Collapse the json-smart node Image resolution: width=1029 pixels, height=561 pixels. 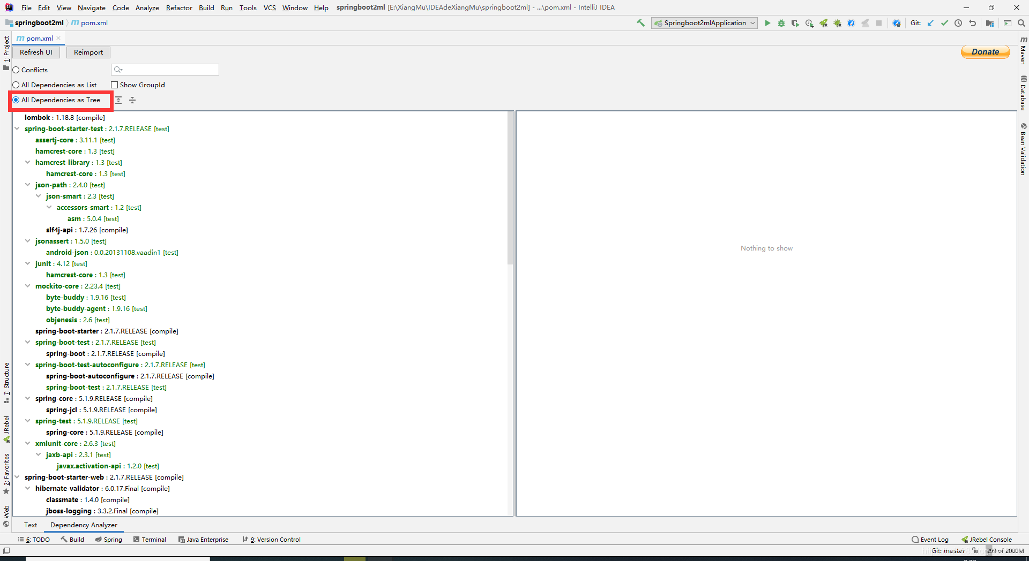(38, 196)
